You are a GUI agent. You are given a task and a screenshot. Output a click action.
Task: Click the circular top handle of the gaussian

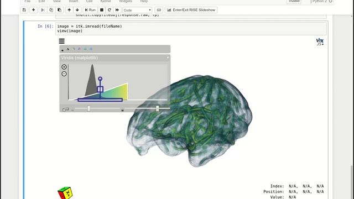100,78
